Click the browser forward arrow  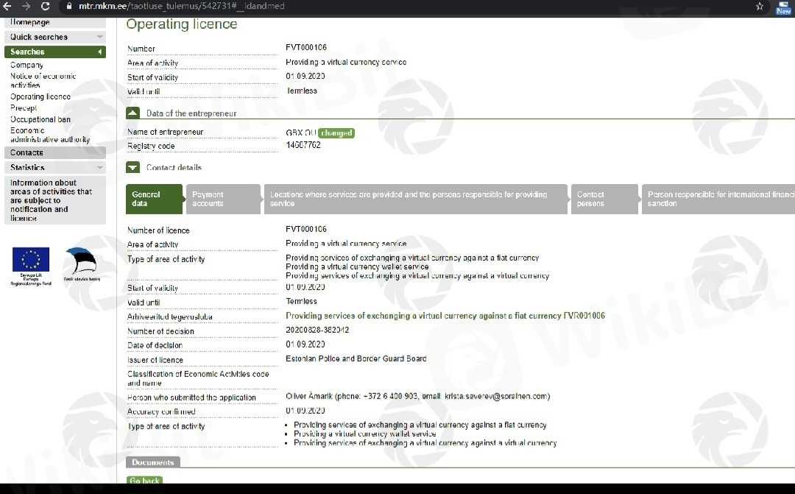(26, 6)
